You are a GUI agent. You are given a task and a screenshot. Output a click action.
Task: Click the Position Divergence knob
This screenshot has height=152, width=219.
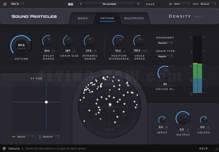click(x=119, y=41)
